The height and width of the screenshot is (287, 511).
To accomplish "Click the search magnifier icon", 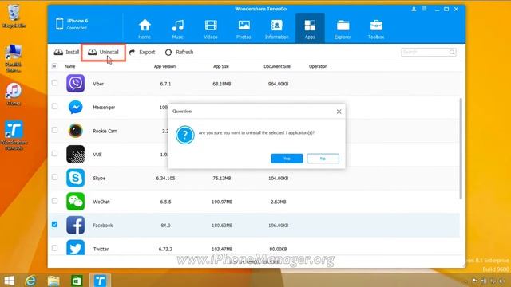I will [452, 52].
